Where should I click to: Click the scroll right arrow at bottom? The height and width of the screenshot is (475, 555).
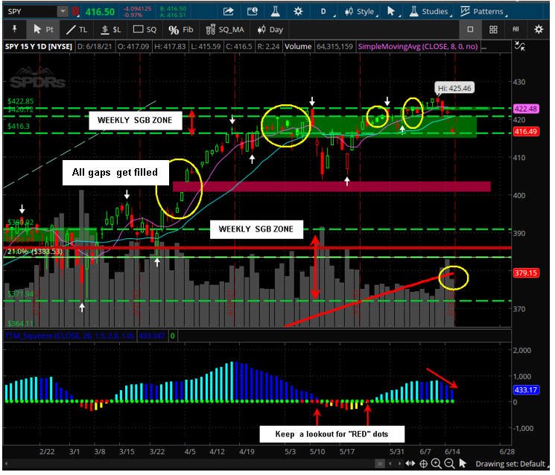400,463
